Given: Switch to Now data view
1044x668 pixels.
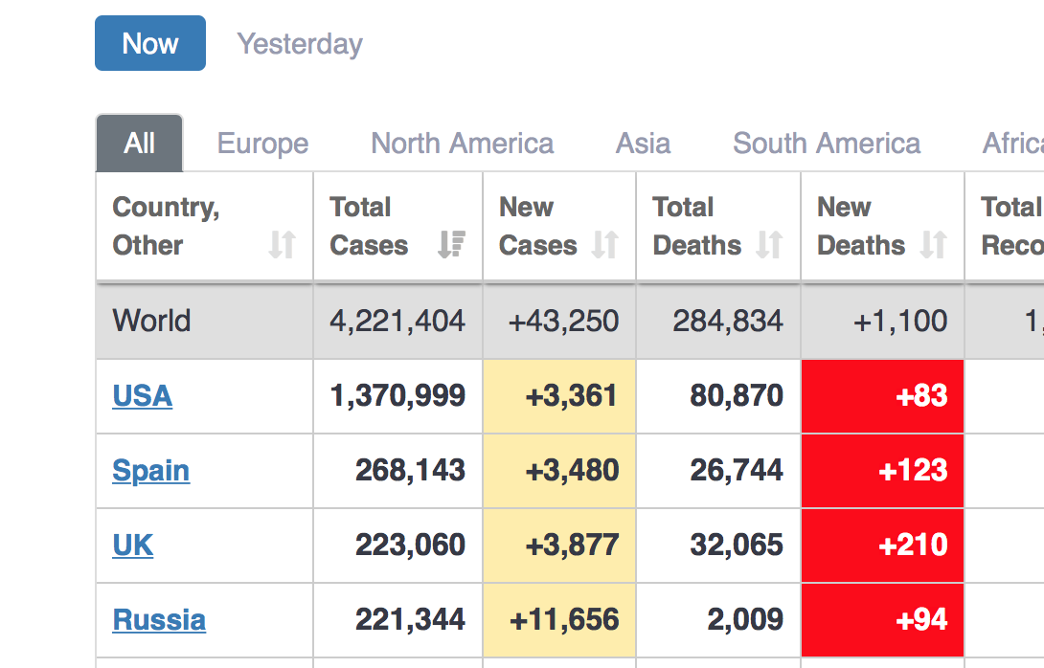Looking at the screenshot, I should tap(150, 44).
